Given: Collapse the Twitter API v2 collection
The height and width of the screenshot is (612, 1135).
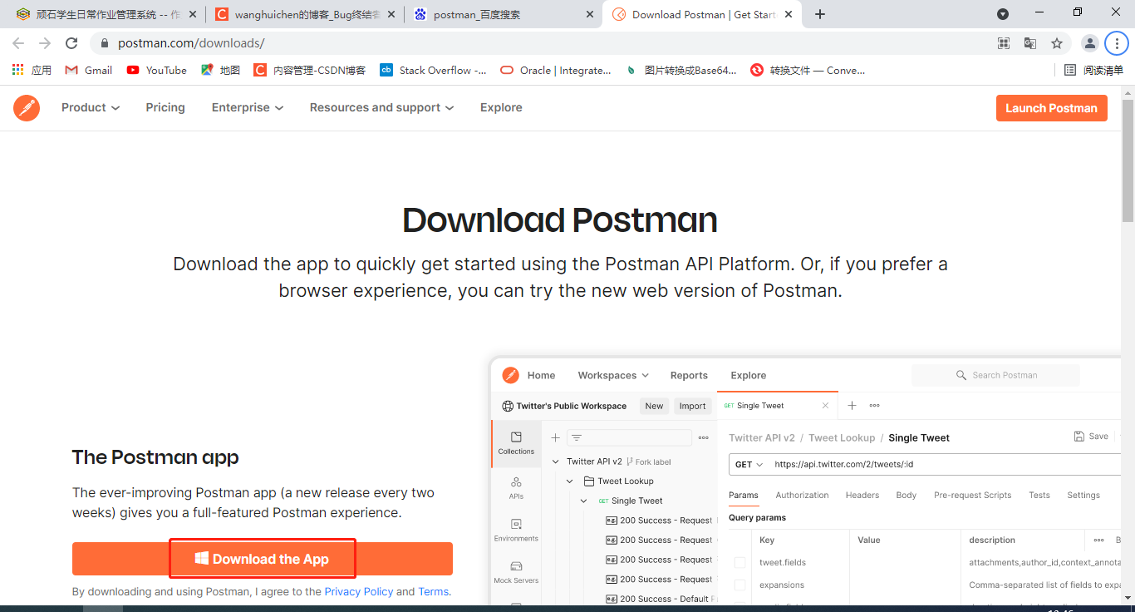Looking at the screenshot, I should (x=556, y=461).
